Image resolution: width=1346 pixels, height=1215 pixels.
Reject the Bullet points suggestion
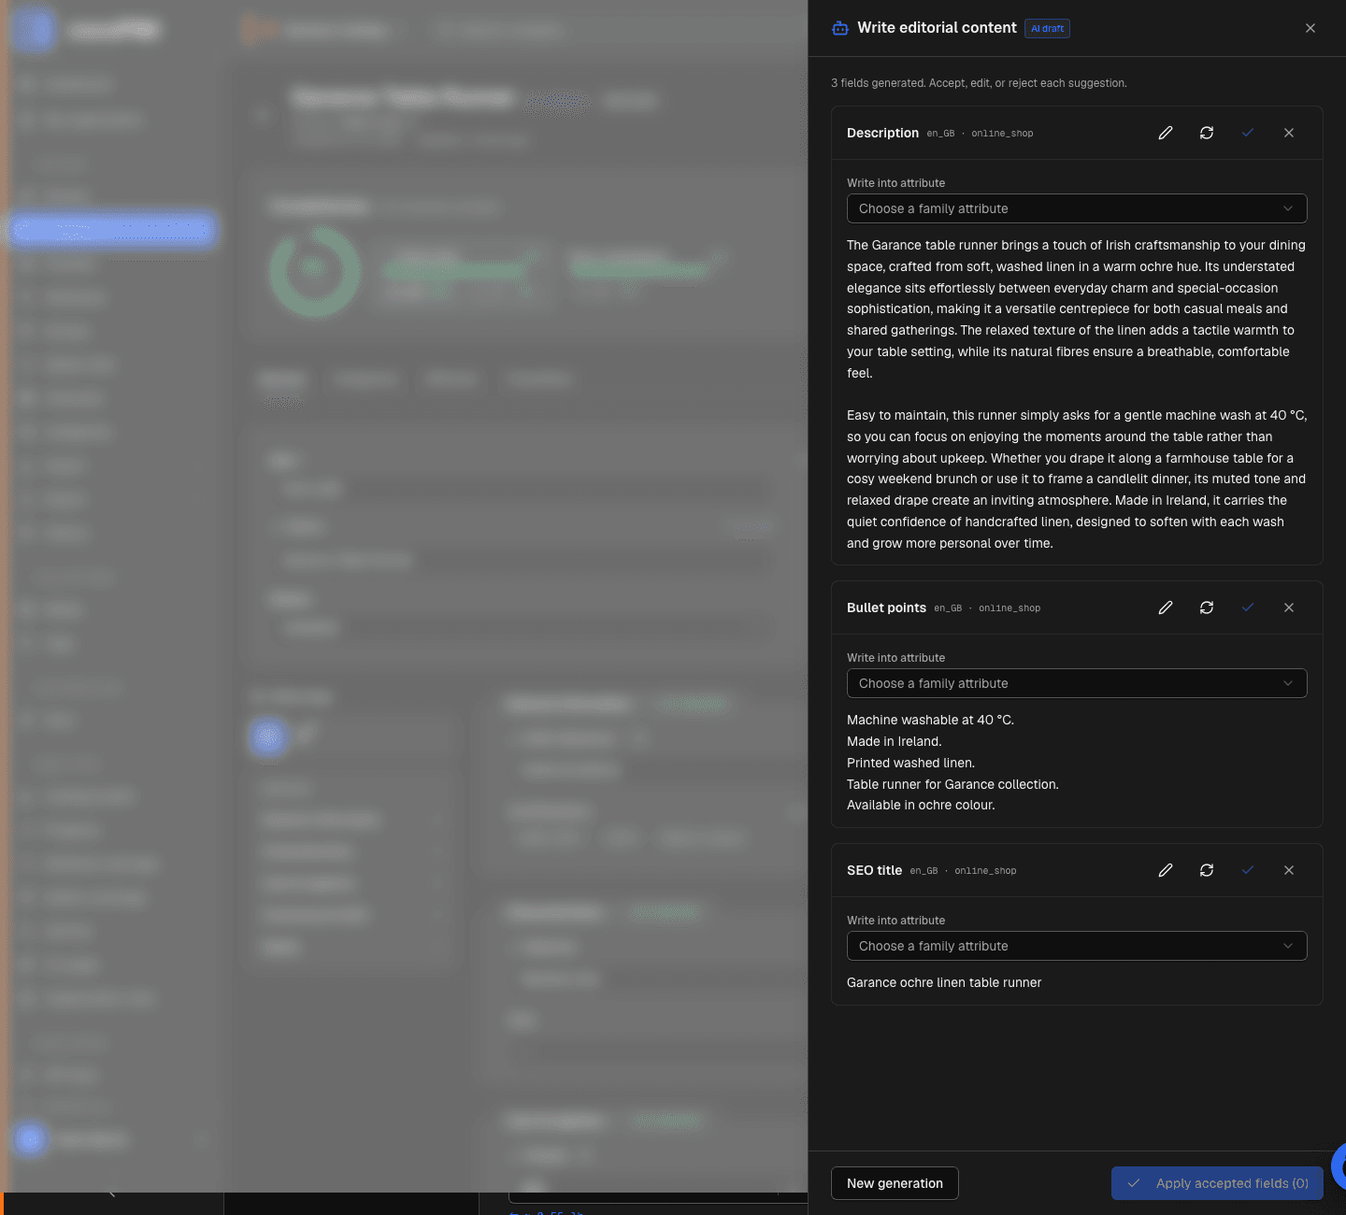(1289, 607)
